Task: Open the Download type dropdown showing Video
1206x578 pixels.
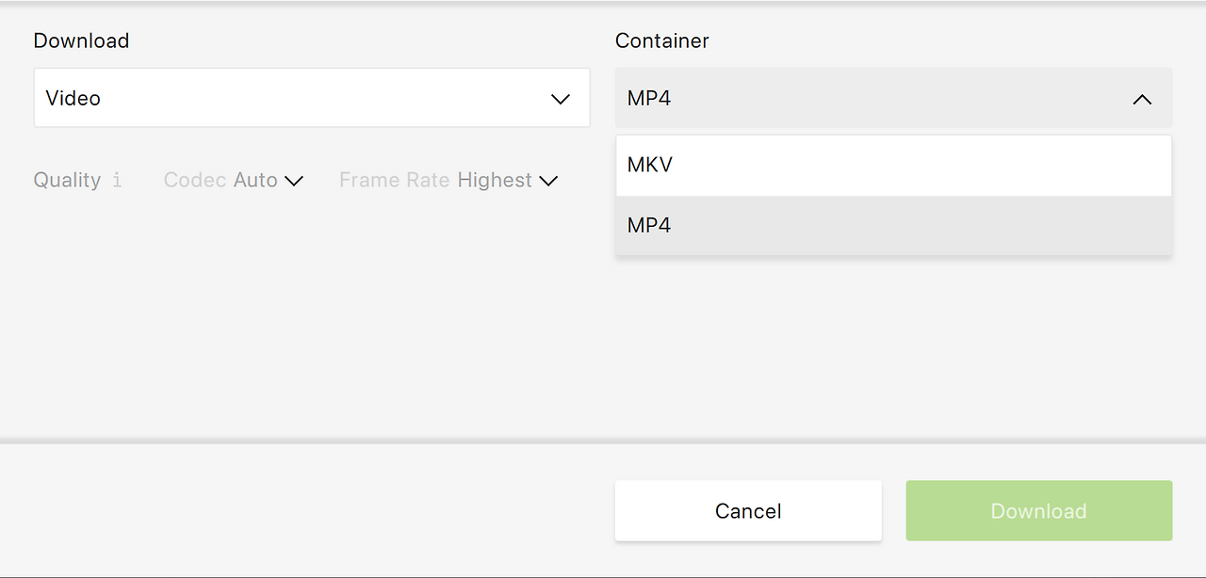Action: [312, 98]
